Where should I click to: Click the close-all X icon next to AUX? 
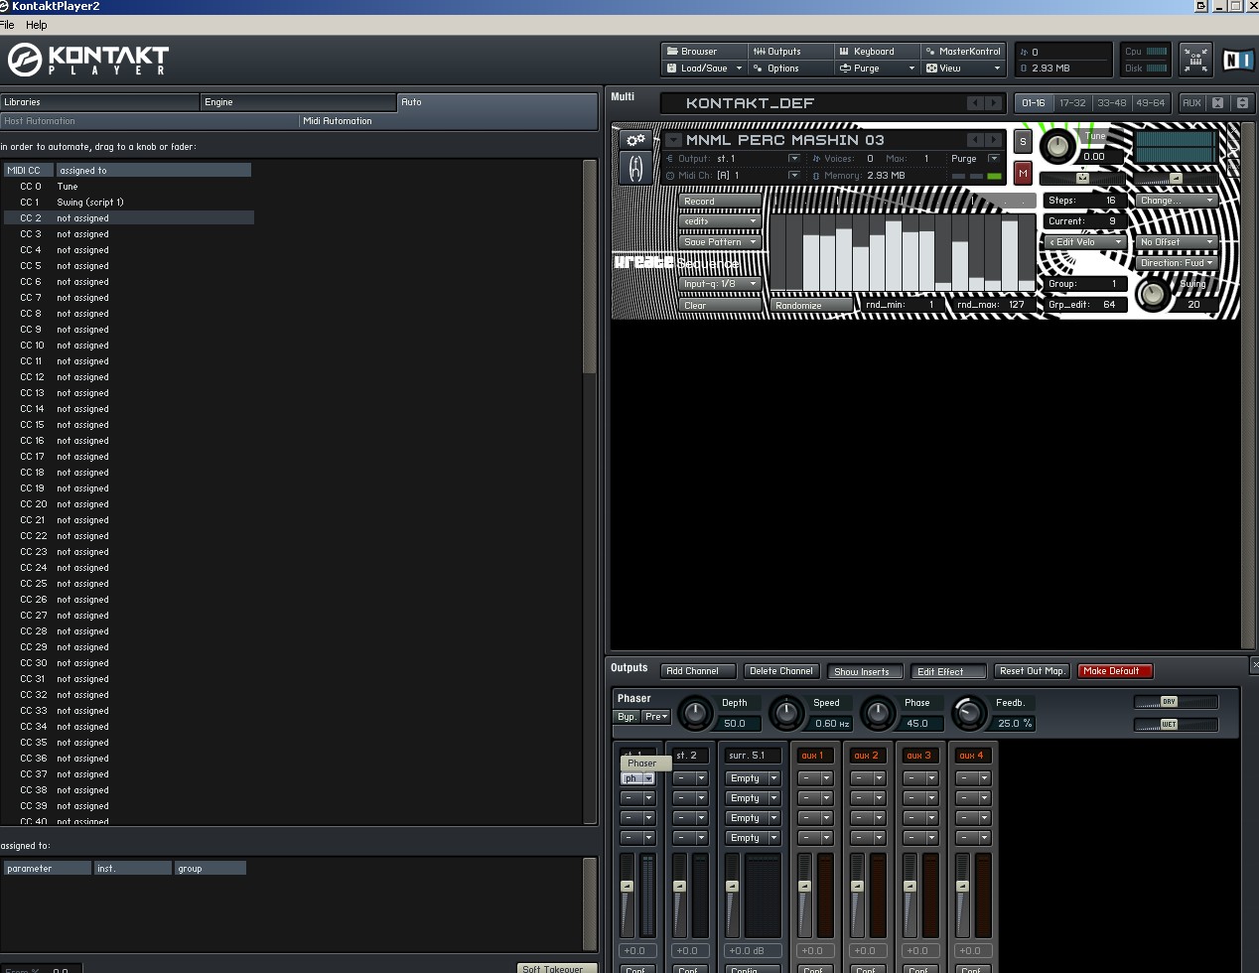click(1218, 103)
